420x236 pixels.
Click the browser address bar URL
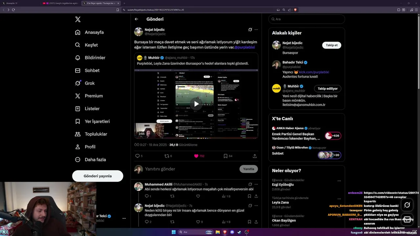(156, 10)
